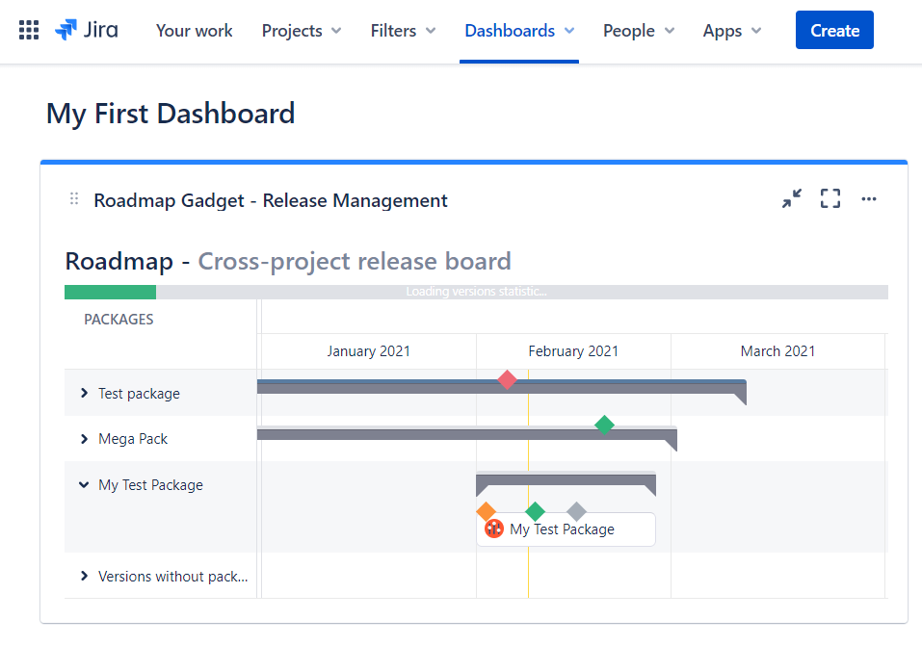Click Roadmap Gadget - Release Management title
The height and width of the screenshot is (645, 922).
pyautogui.click(x=271, y=201)
